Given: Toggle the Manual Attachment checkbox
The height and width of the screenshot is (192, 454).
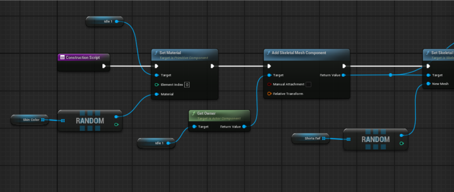Looking at the screenshot, I should [308, 84].
